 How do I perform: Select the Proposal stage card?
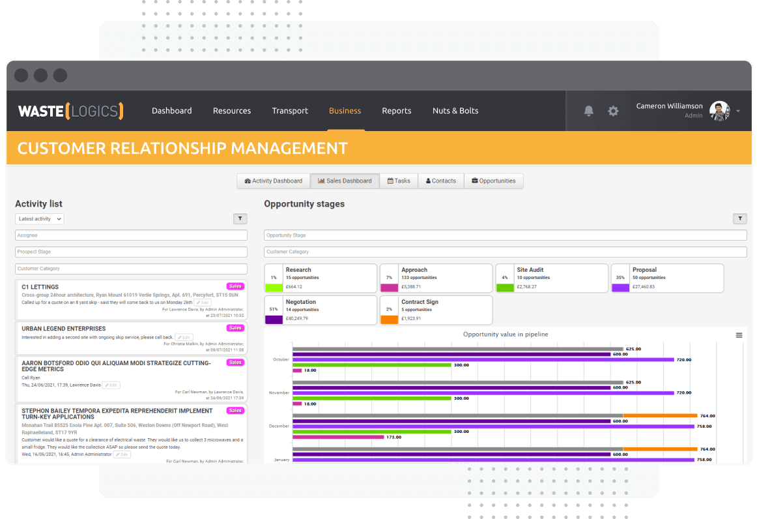point(667,278)
